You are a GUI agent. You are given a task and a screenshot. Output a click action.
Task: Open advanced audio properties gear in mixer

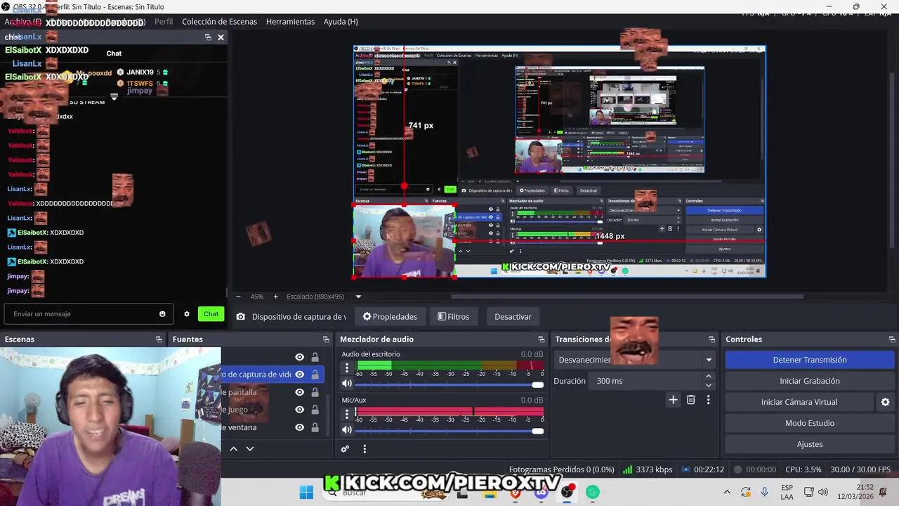click(x=345, y=449)
